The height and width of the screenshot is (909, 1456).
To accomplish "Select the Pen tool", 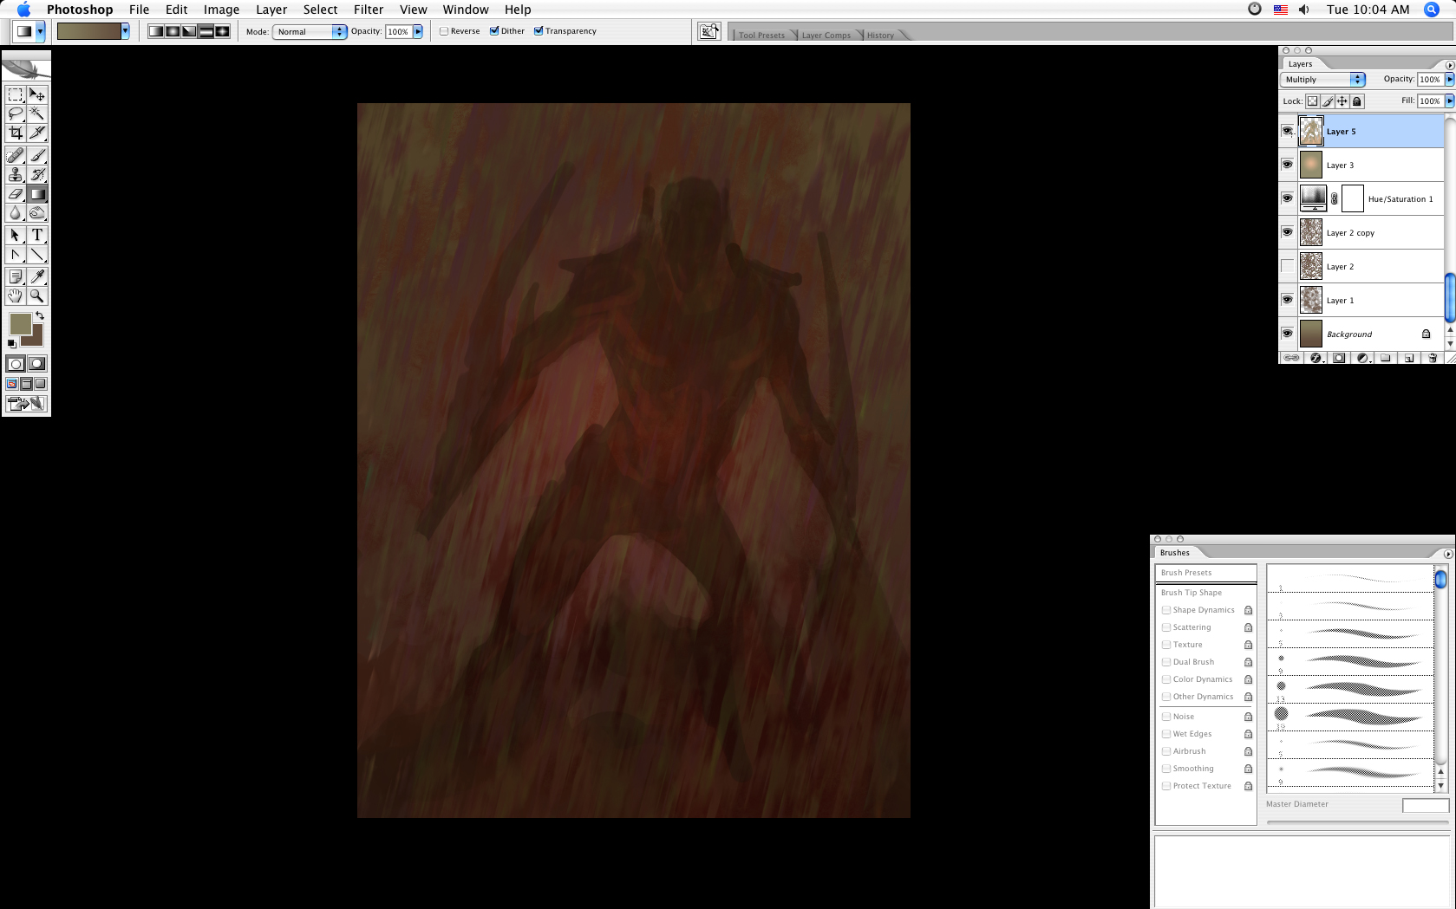I will click(16, 254).
